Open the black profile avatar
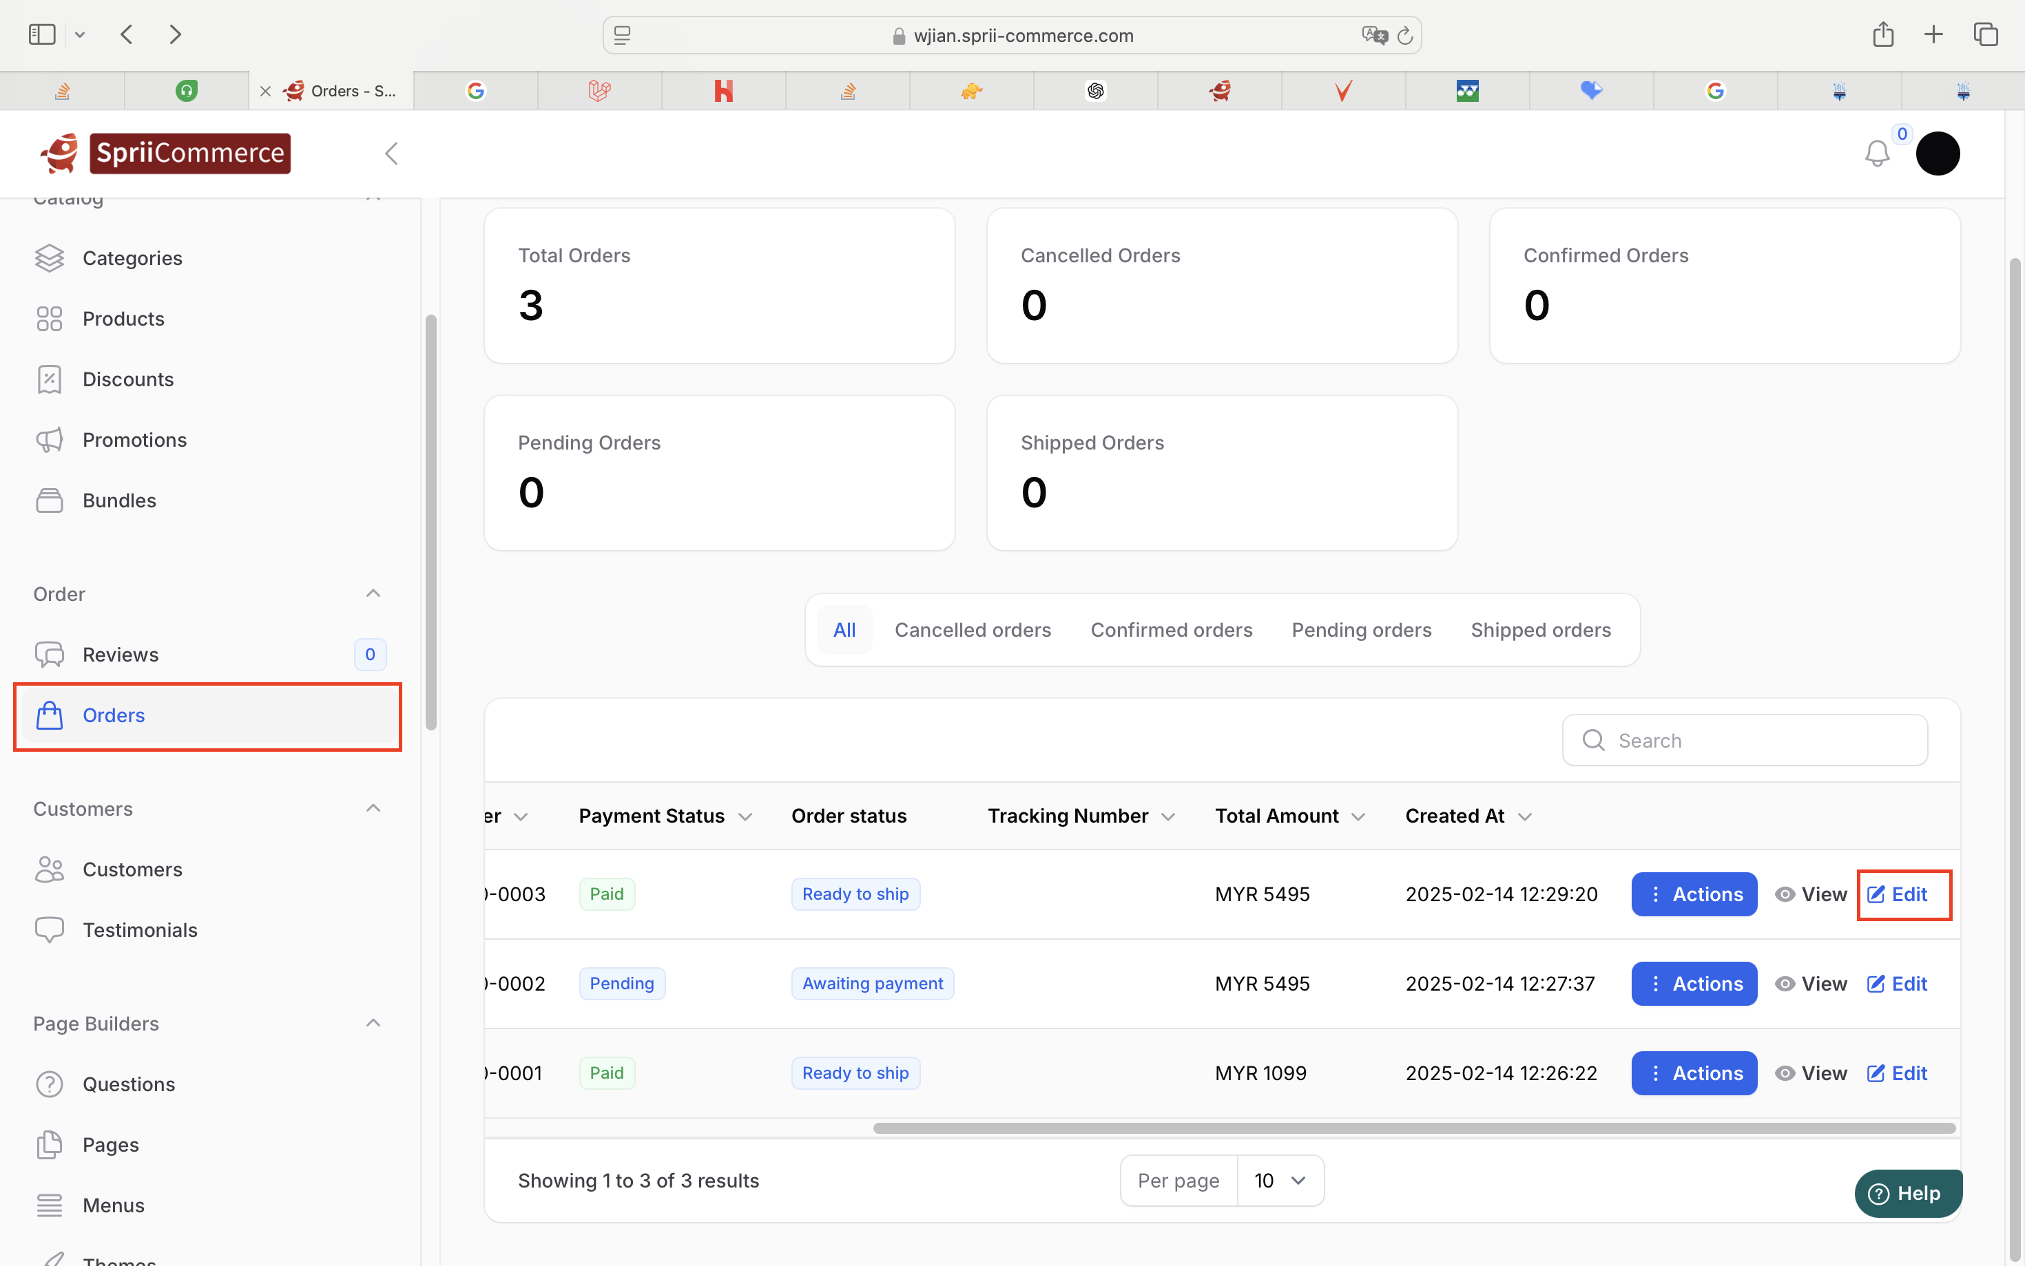2025x1266 pixels. [x=1937, y=154]
